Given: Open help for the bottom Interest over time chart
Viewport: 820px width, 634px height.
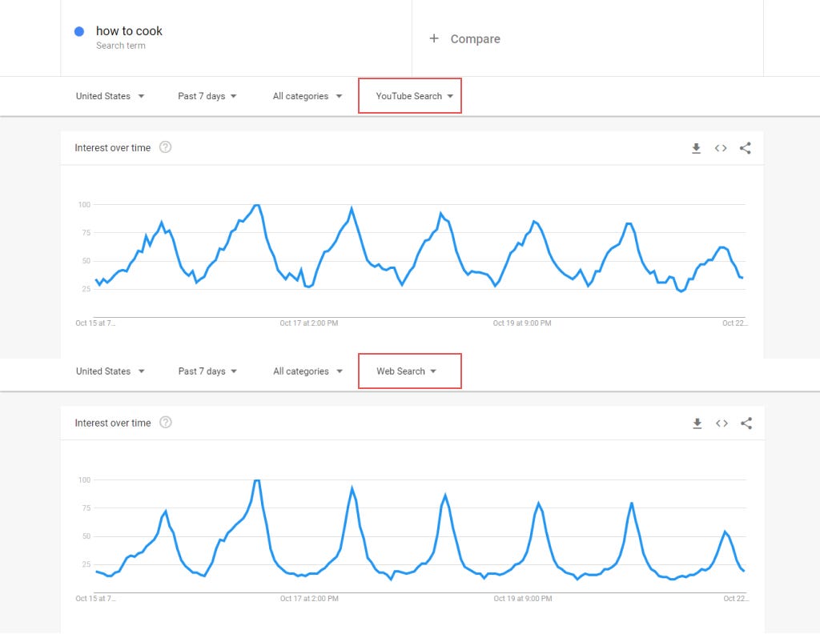Looking at the screenshot, I should pyautogui.click(x=166, y=423).
